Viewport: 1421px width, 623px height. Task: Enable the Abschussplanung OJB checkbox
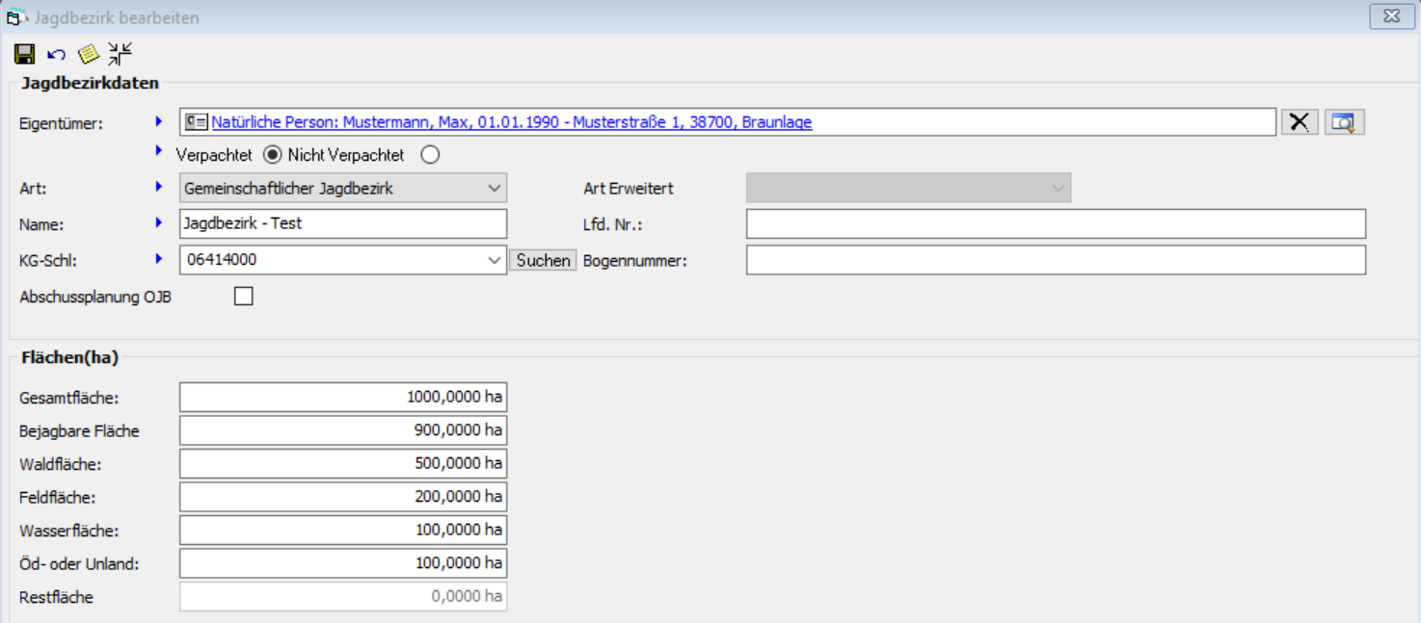click(244, 297)
